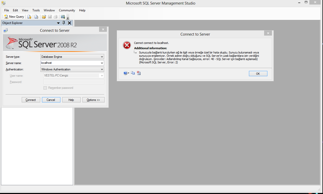
Task: Click the Connect button
Action: (31, 100)
